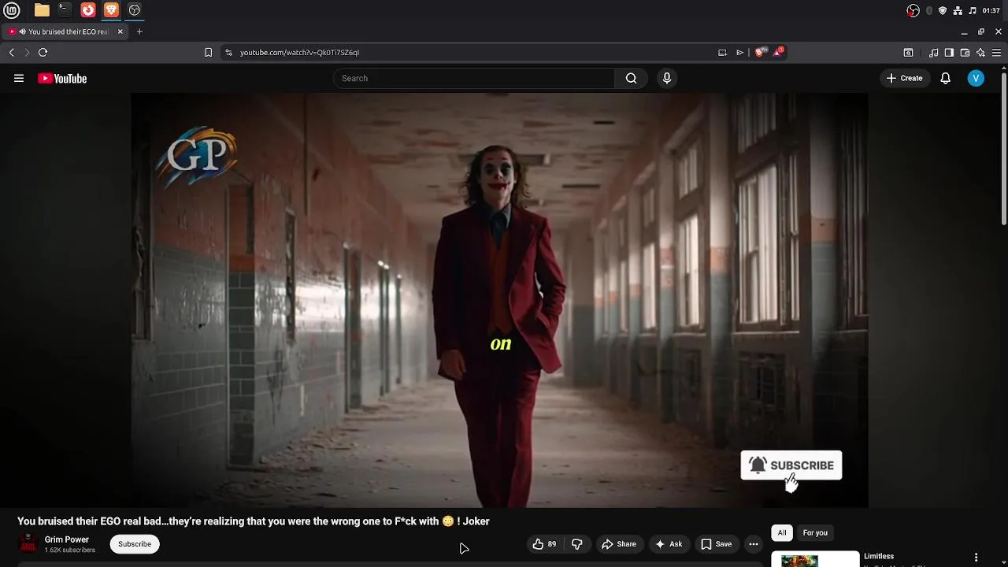Open the Grim Power channel avatar
Screen dimensions: 1008x567
(x=28, y=543)
